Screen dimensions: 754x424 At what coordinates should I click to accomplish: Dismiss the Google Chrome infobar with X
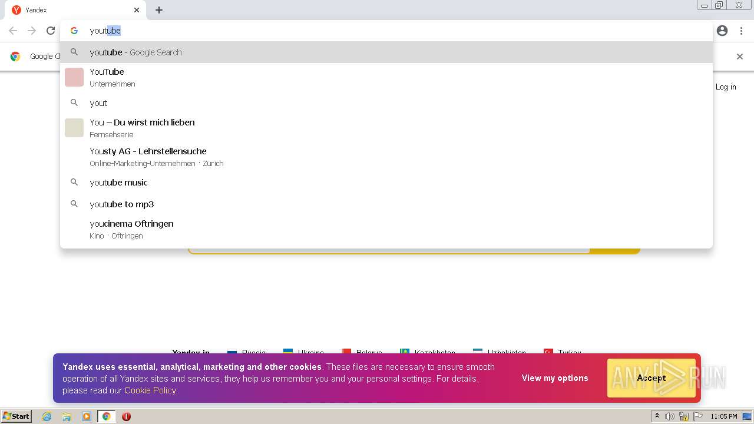point(740,57)
